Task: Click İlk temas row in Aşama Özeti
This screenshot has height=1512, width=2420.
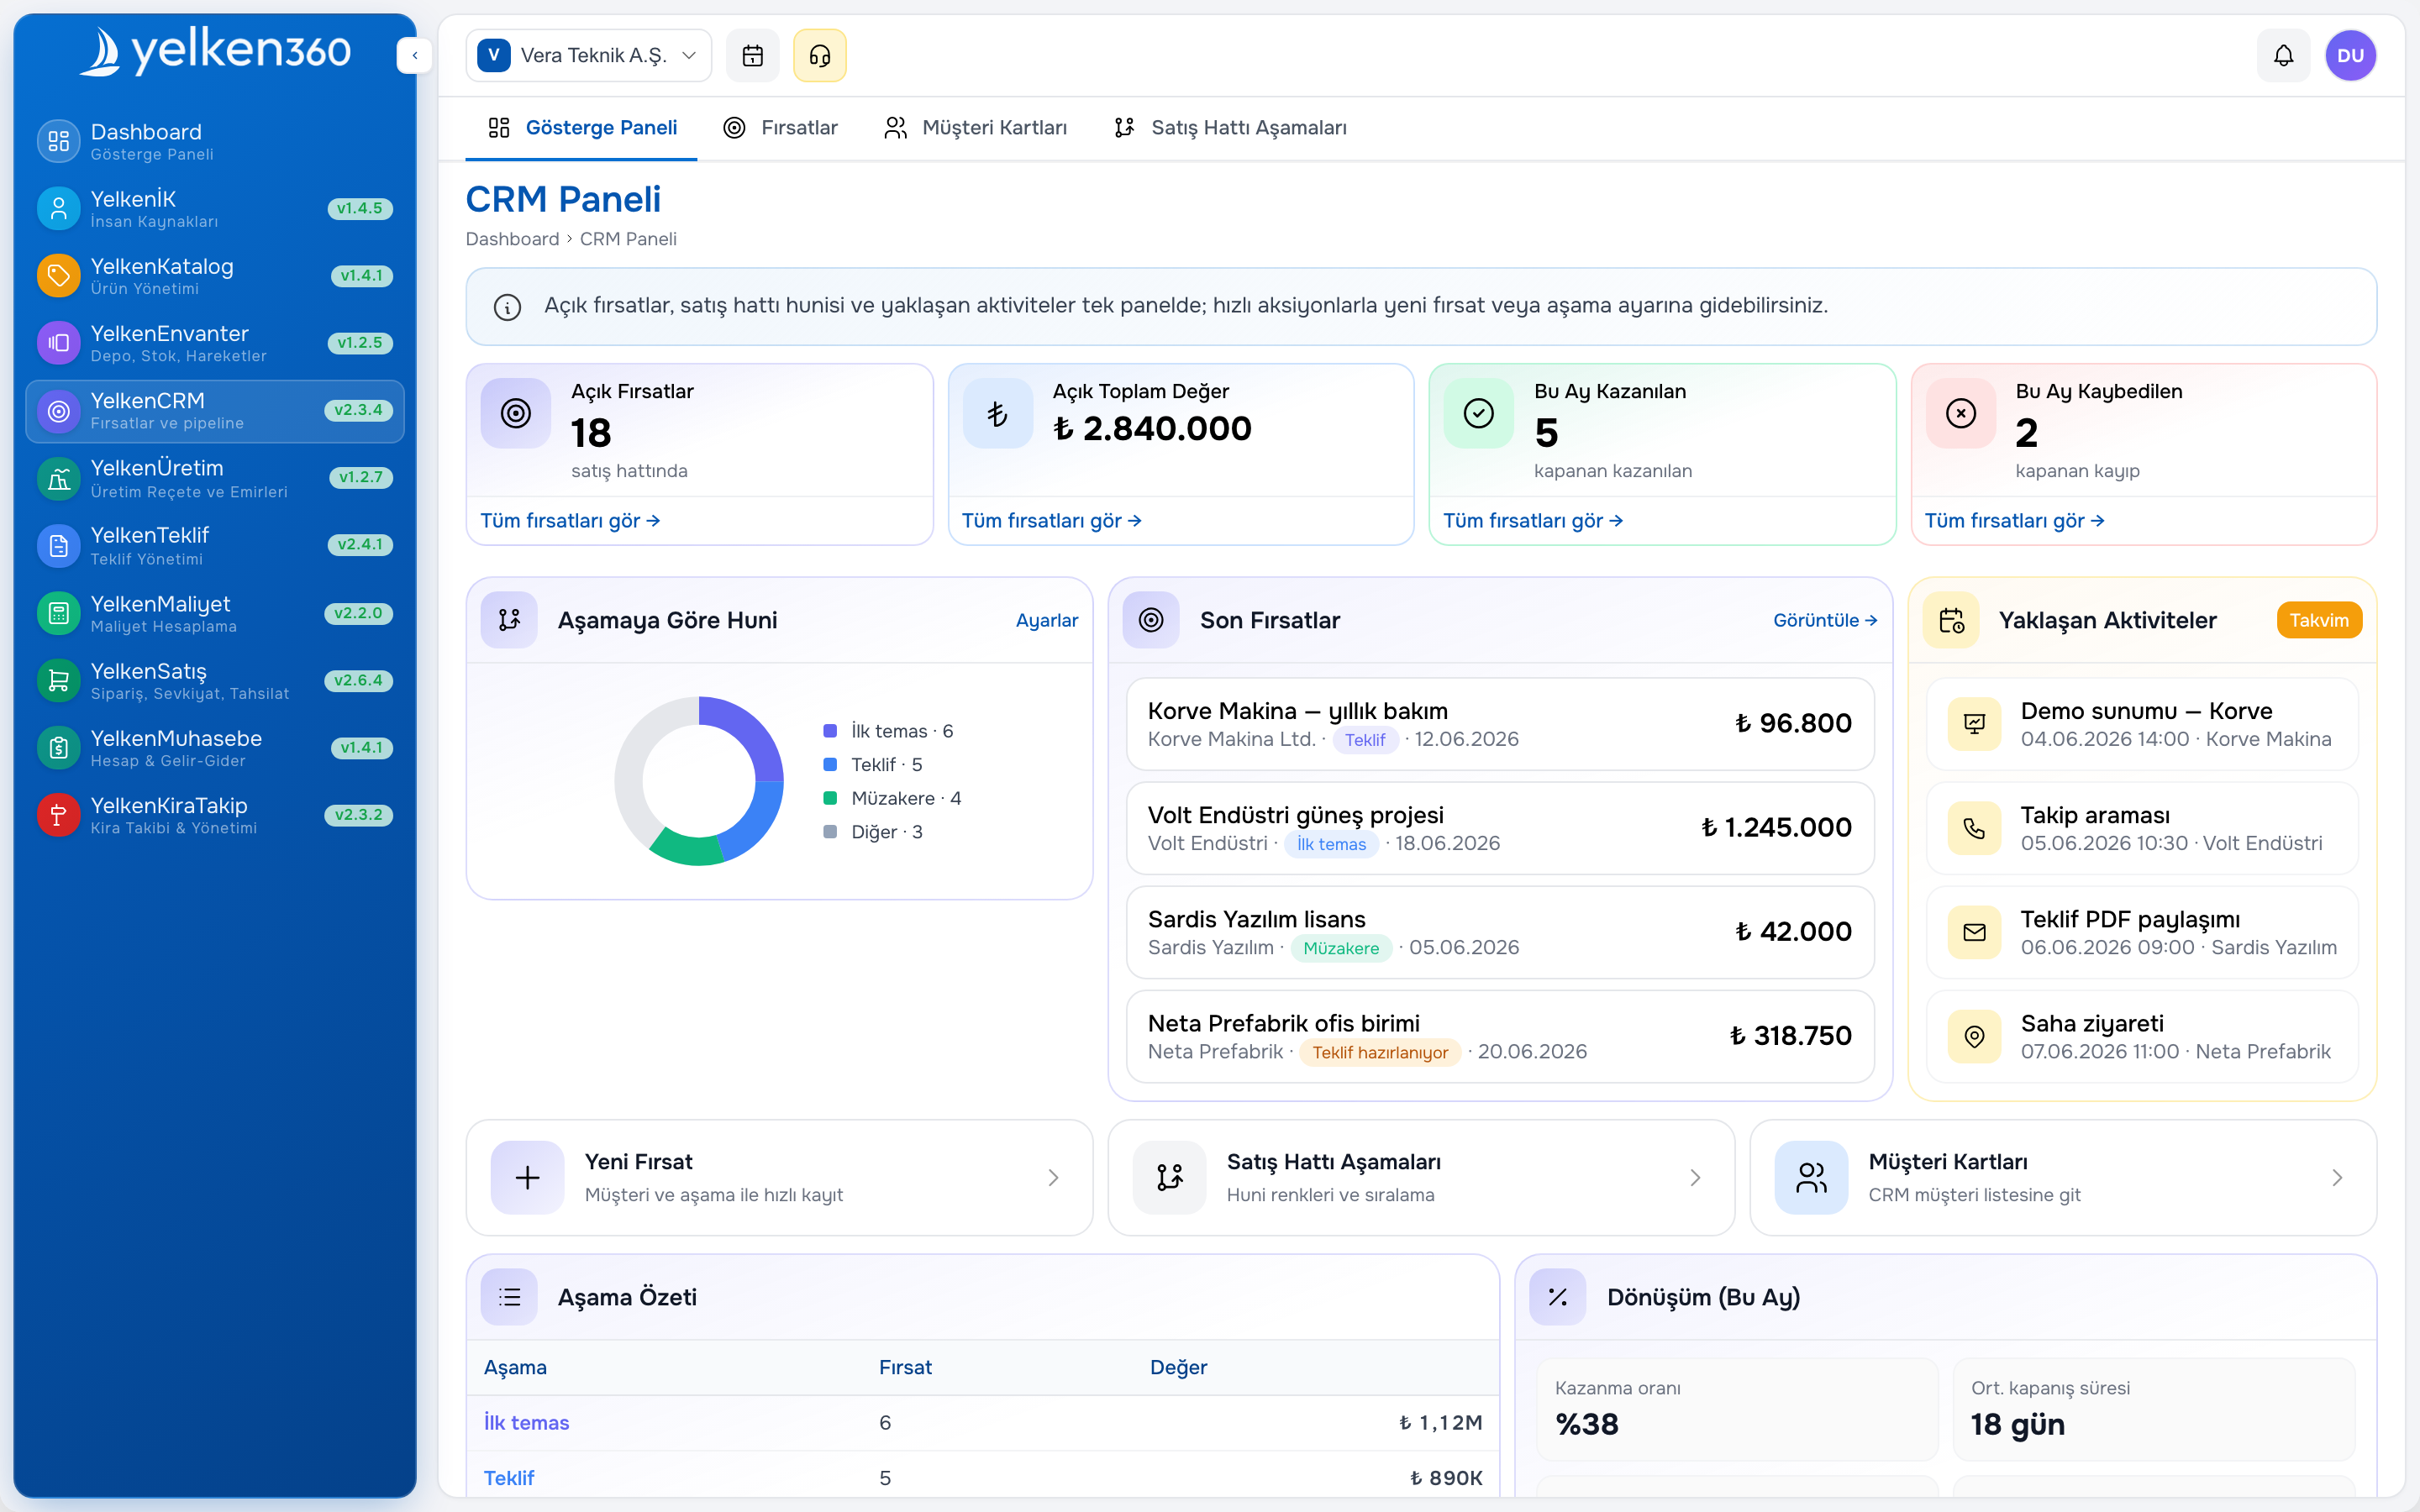Action: (983, 1422)
